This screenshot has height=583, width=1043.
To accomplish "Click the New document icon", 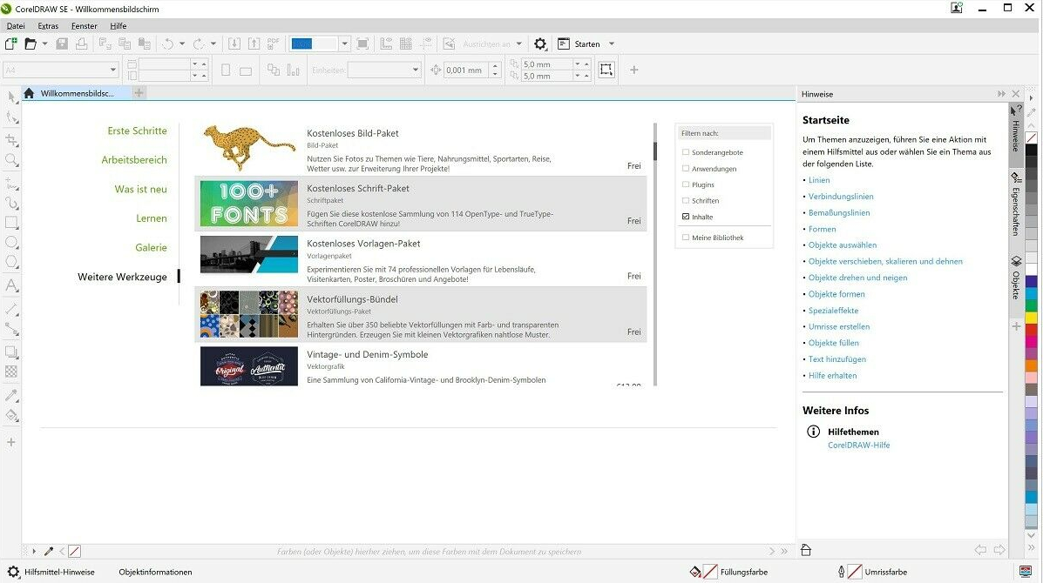I will coord(11,44).
